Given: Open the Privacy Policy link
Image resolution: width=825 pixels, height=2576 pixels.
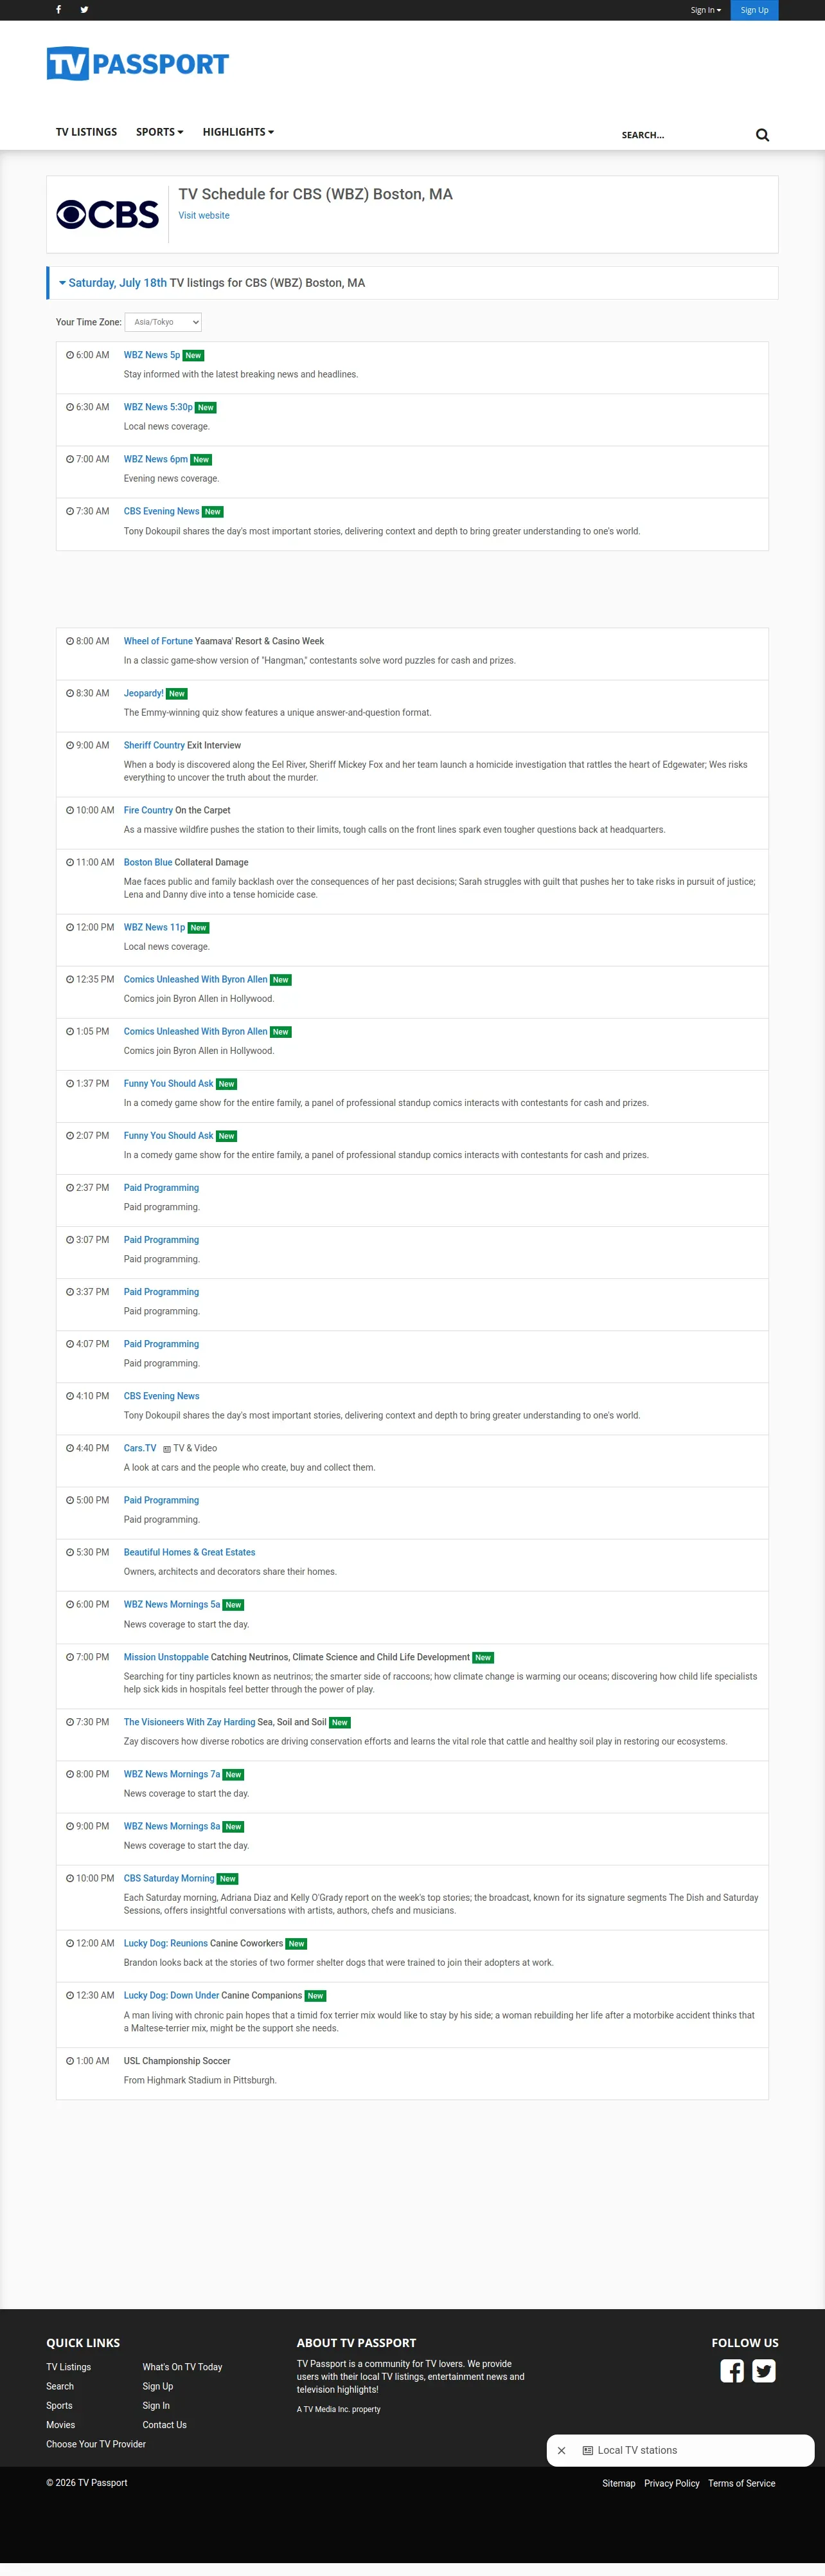Looking at the screenshot, I should [672, 2483].
